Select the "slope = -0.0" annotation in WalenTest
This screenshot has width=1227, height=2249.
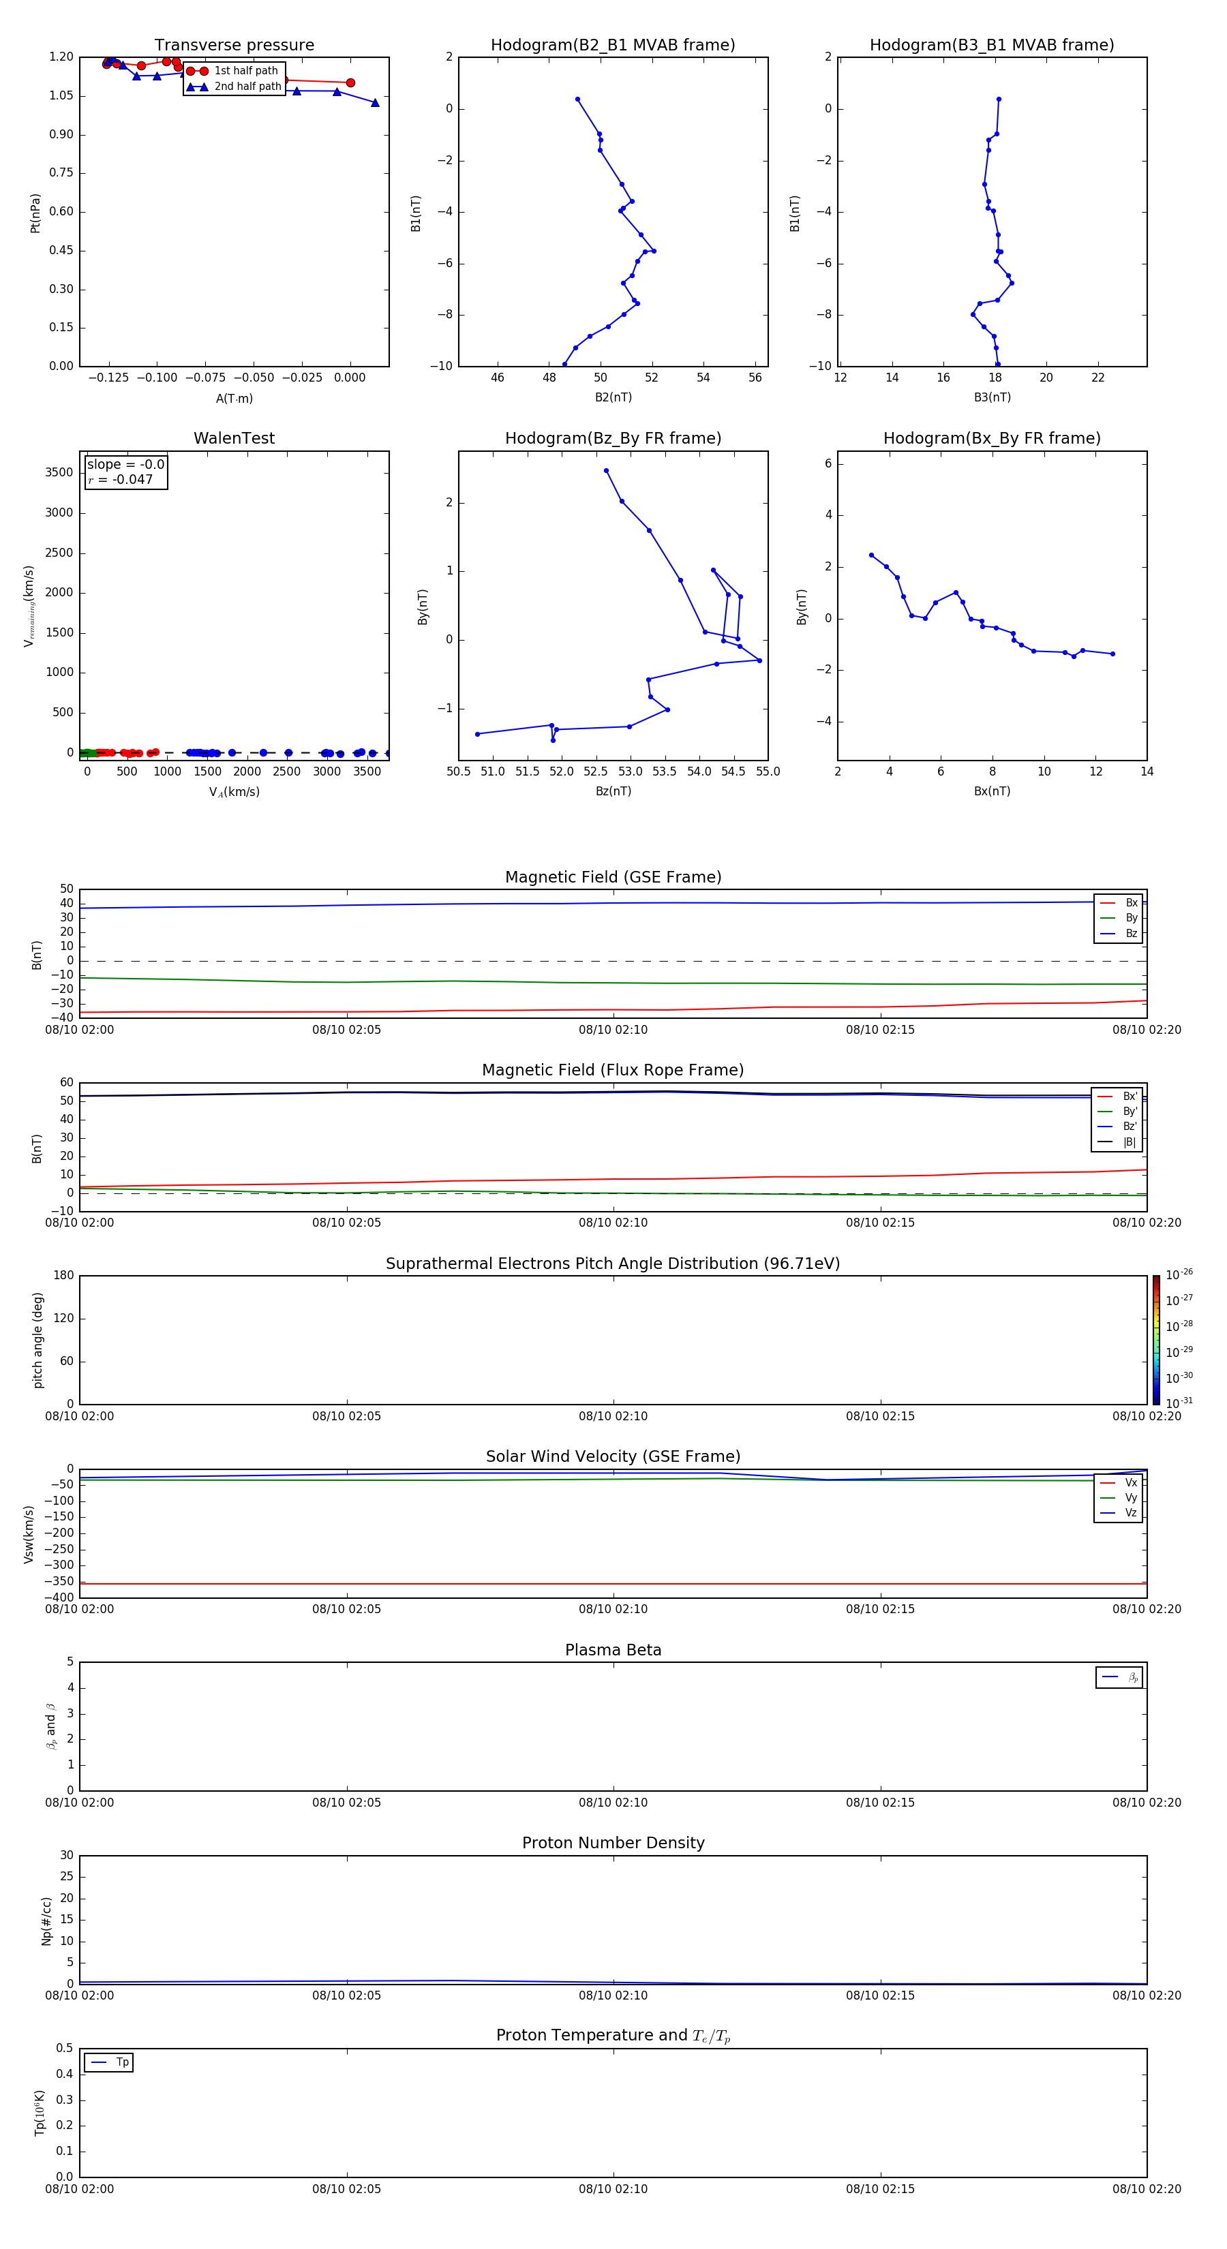coord(125,465)
